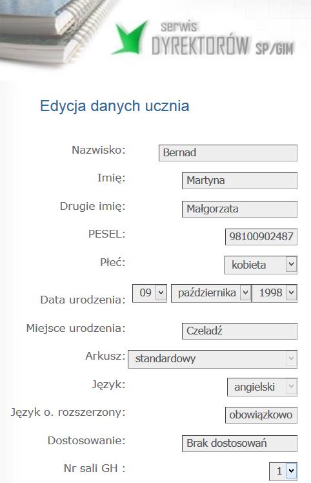Click into the PESEL number field
Screen dimensions: 311x483
tap(261, 236)
